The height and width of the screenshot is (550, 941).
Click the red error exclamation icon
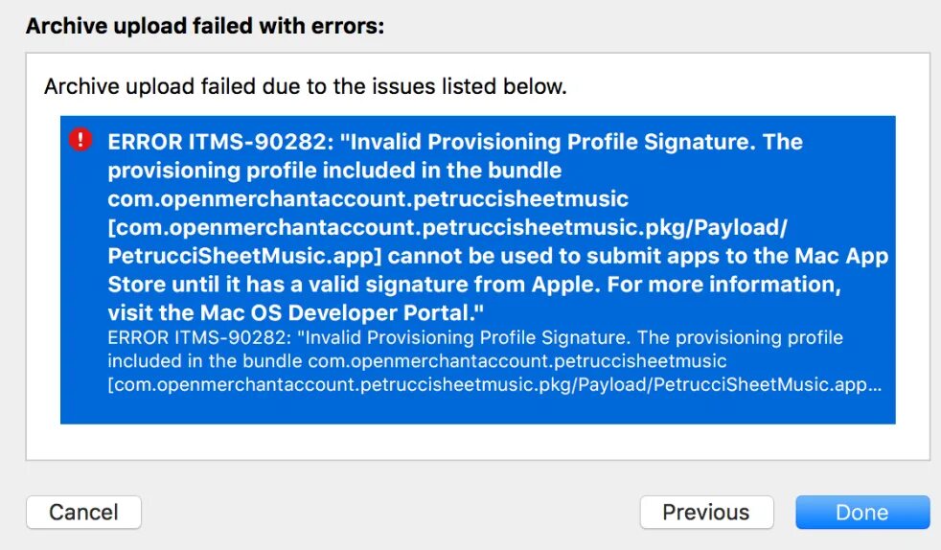(80, 140)
